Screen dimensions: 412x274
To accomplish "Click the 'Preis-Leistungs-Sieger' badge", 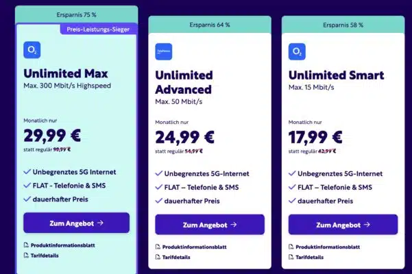I will click(x=99, y=29).
